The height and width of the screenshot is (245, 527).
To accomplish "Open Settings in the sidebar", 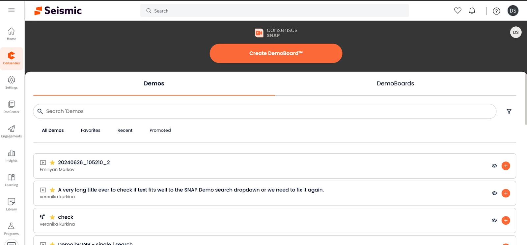I will point(12,83).
